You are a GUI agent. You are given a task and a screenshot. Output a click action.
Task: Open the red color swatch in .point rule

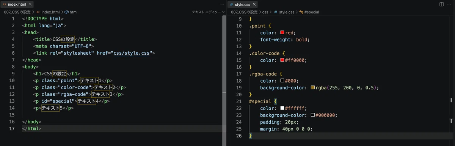click(x=282, y=33)
